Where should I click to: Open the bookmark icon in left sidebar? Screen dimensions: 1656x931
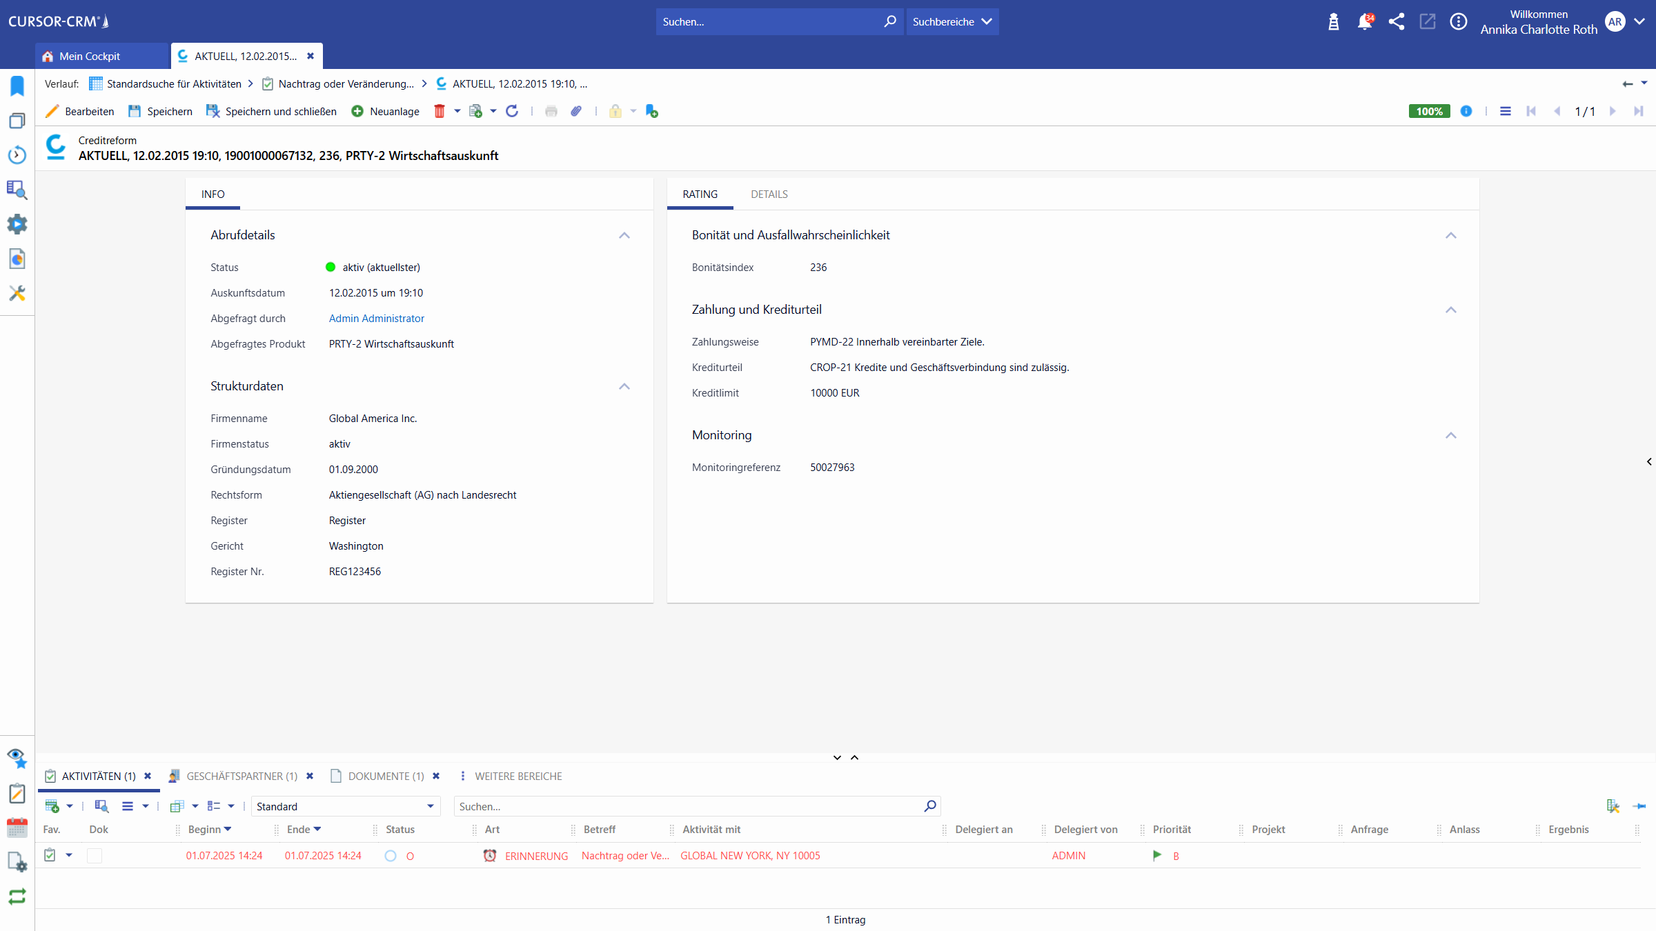(x=17, y=86)
